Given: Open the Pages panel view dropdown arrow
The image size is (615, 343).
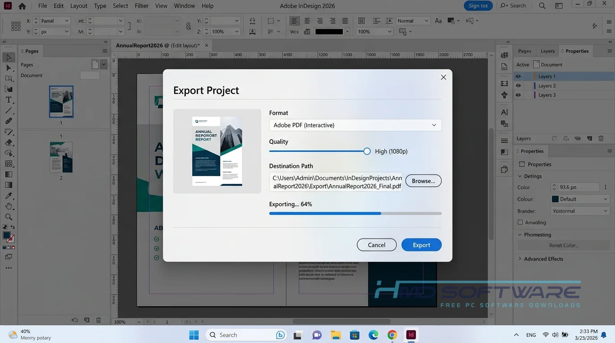Looking at the screenshot, I should 104,65.
